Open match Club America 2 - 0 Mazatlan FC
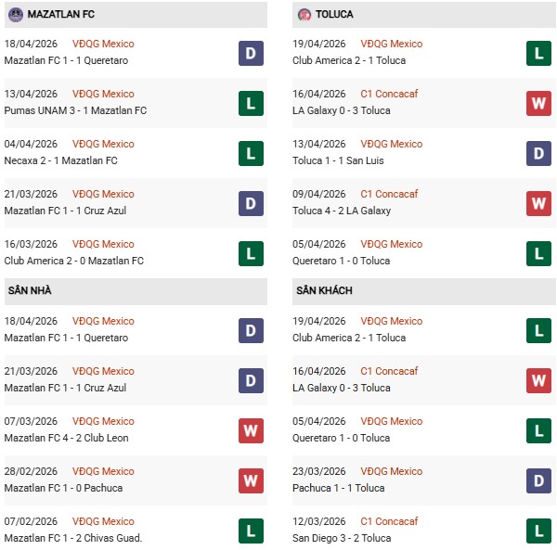 [x=74, y=261]
